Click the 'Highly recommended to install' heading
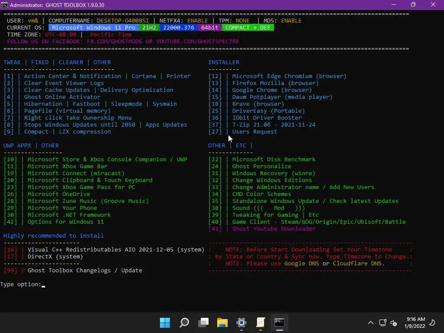444x333 pixels. (x=53, y=235)
